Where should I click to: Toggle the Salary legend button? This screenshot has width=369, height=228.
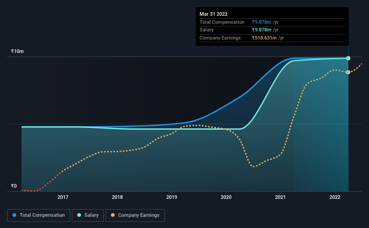[88, 215]
